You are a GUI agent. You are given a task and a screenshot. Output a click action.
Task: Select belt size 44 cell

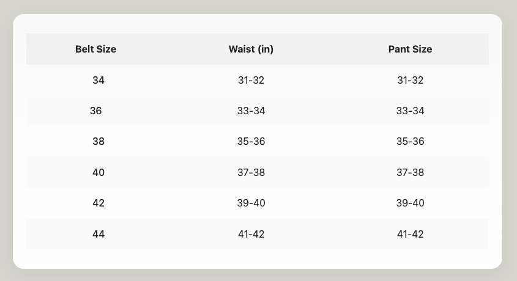pos(99,234)
